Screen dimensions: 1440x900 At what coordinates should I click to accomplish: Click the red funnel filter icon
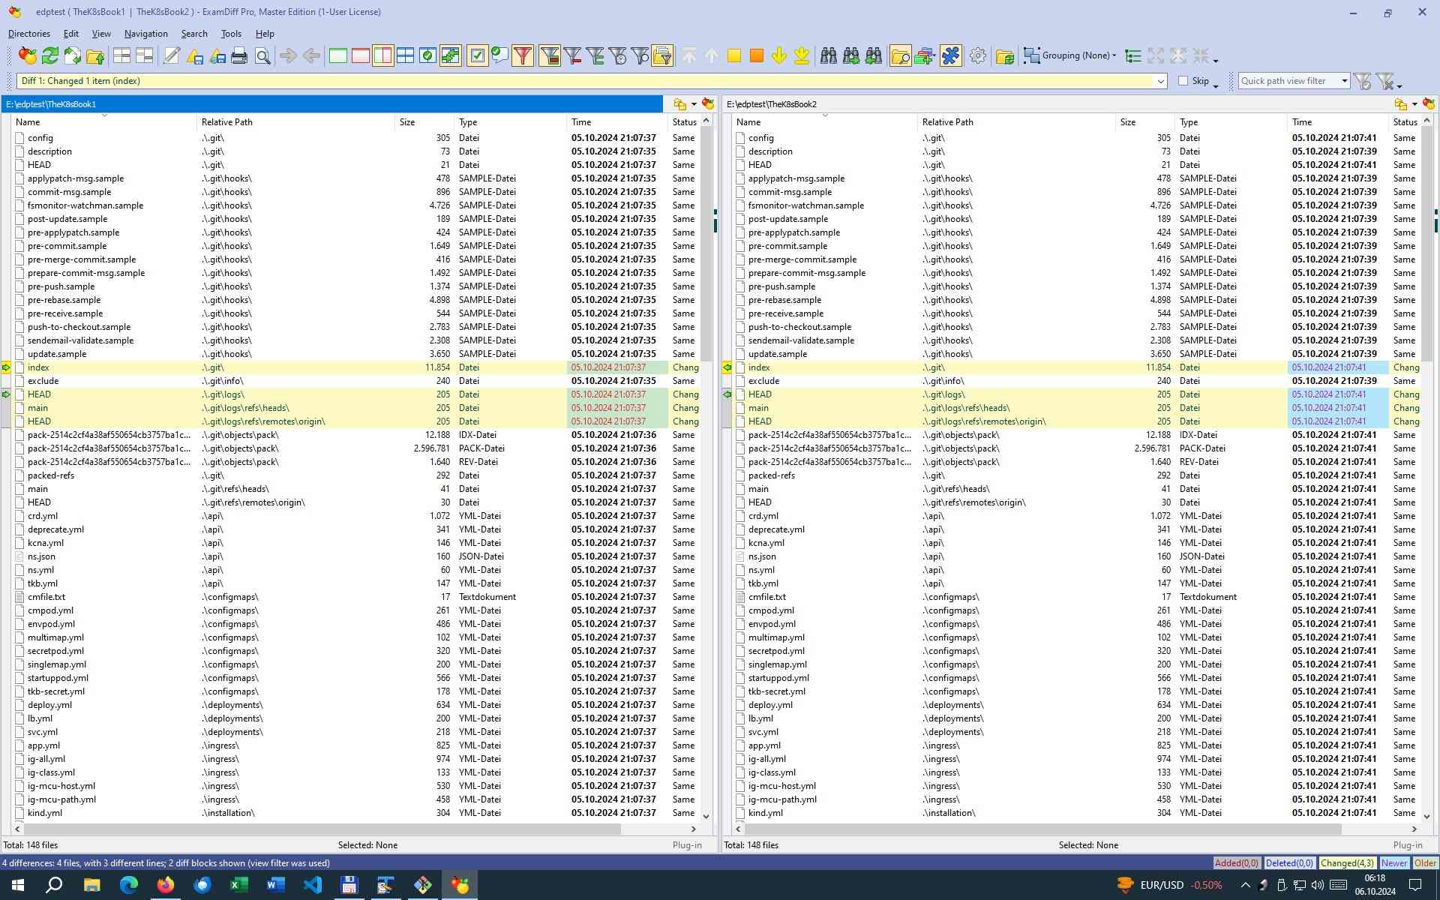click(523, 55)
